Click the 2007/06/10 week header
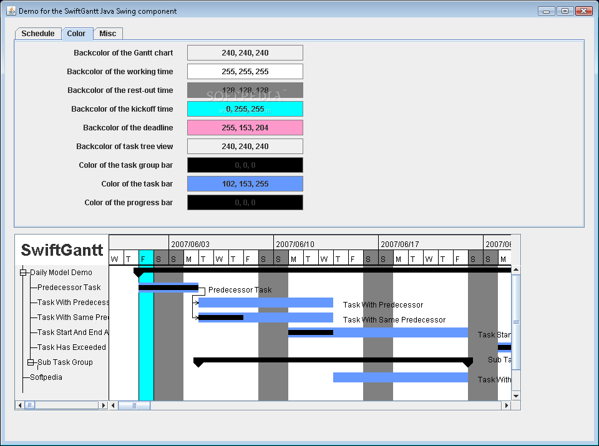599x446 pixels. [x=326, y=243]
